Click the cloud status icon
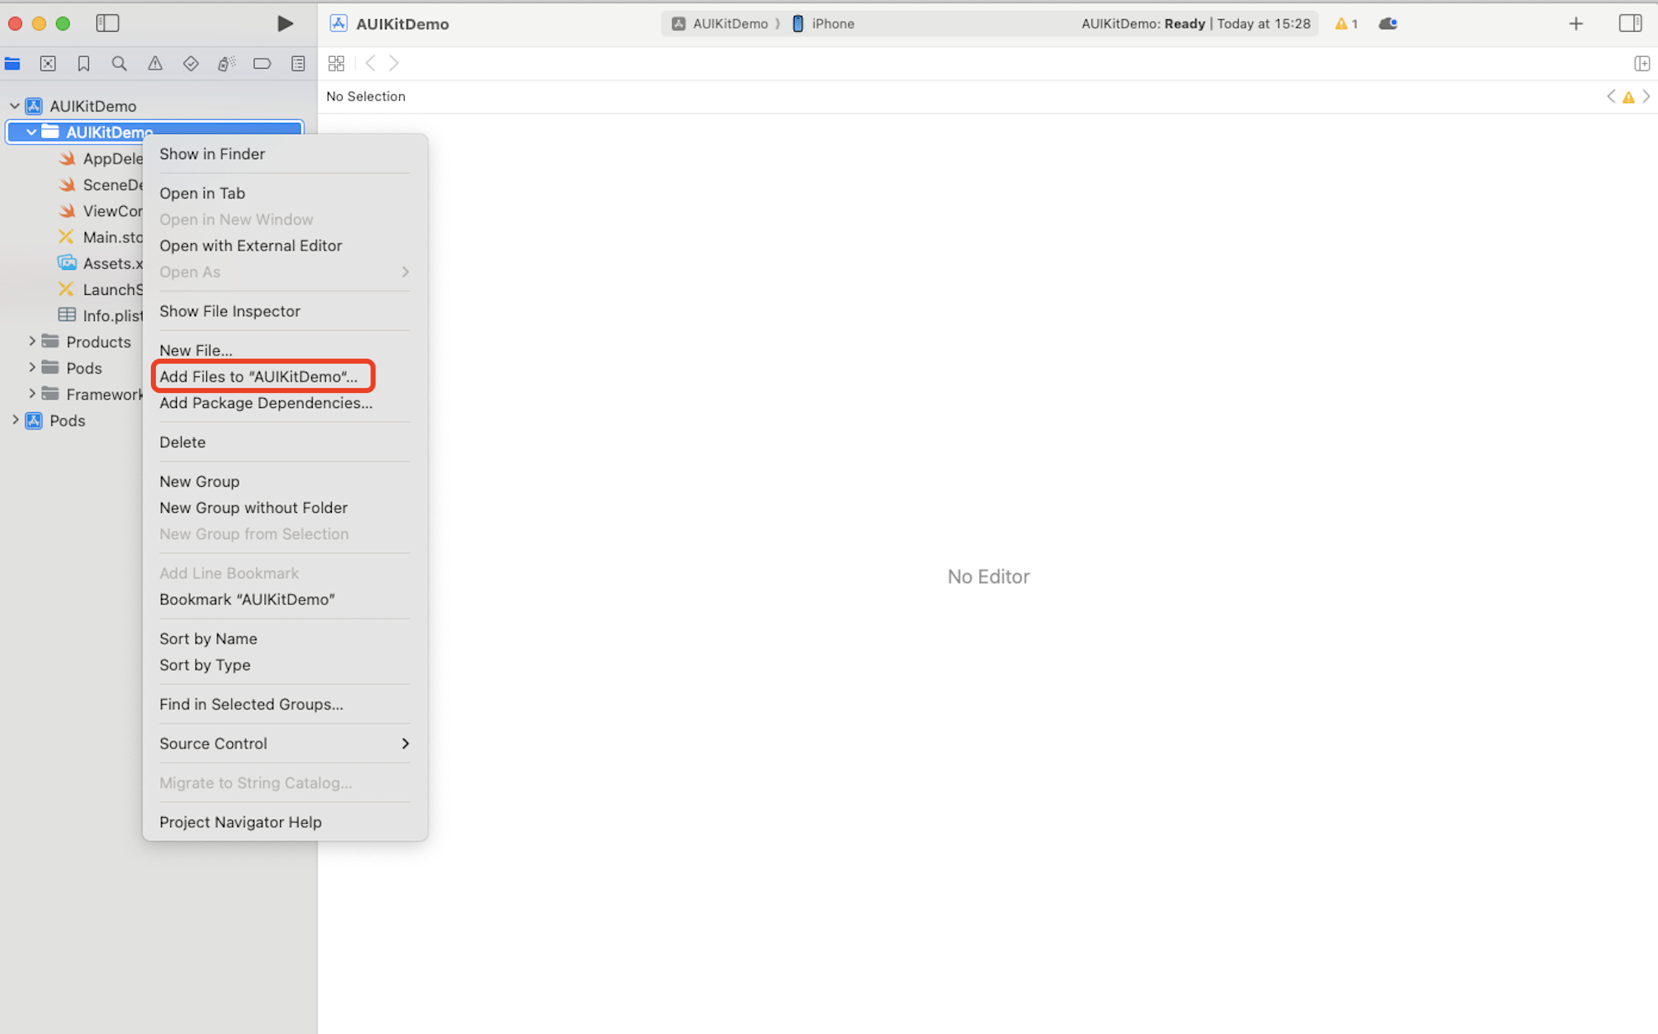The height and width of the screenshot is (1034, 1658). click(x=1388, y=23)
